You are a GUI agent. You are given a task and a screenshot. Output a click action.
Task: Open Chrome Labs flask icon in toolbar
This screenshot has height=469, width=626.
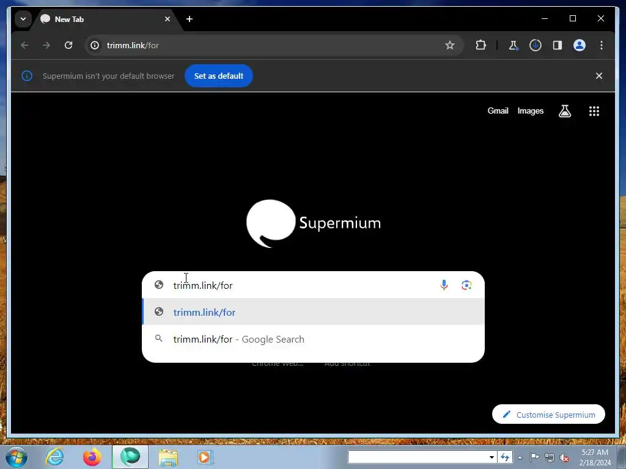click(513, 45)
